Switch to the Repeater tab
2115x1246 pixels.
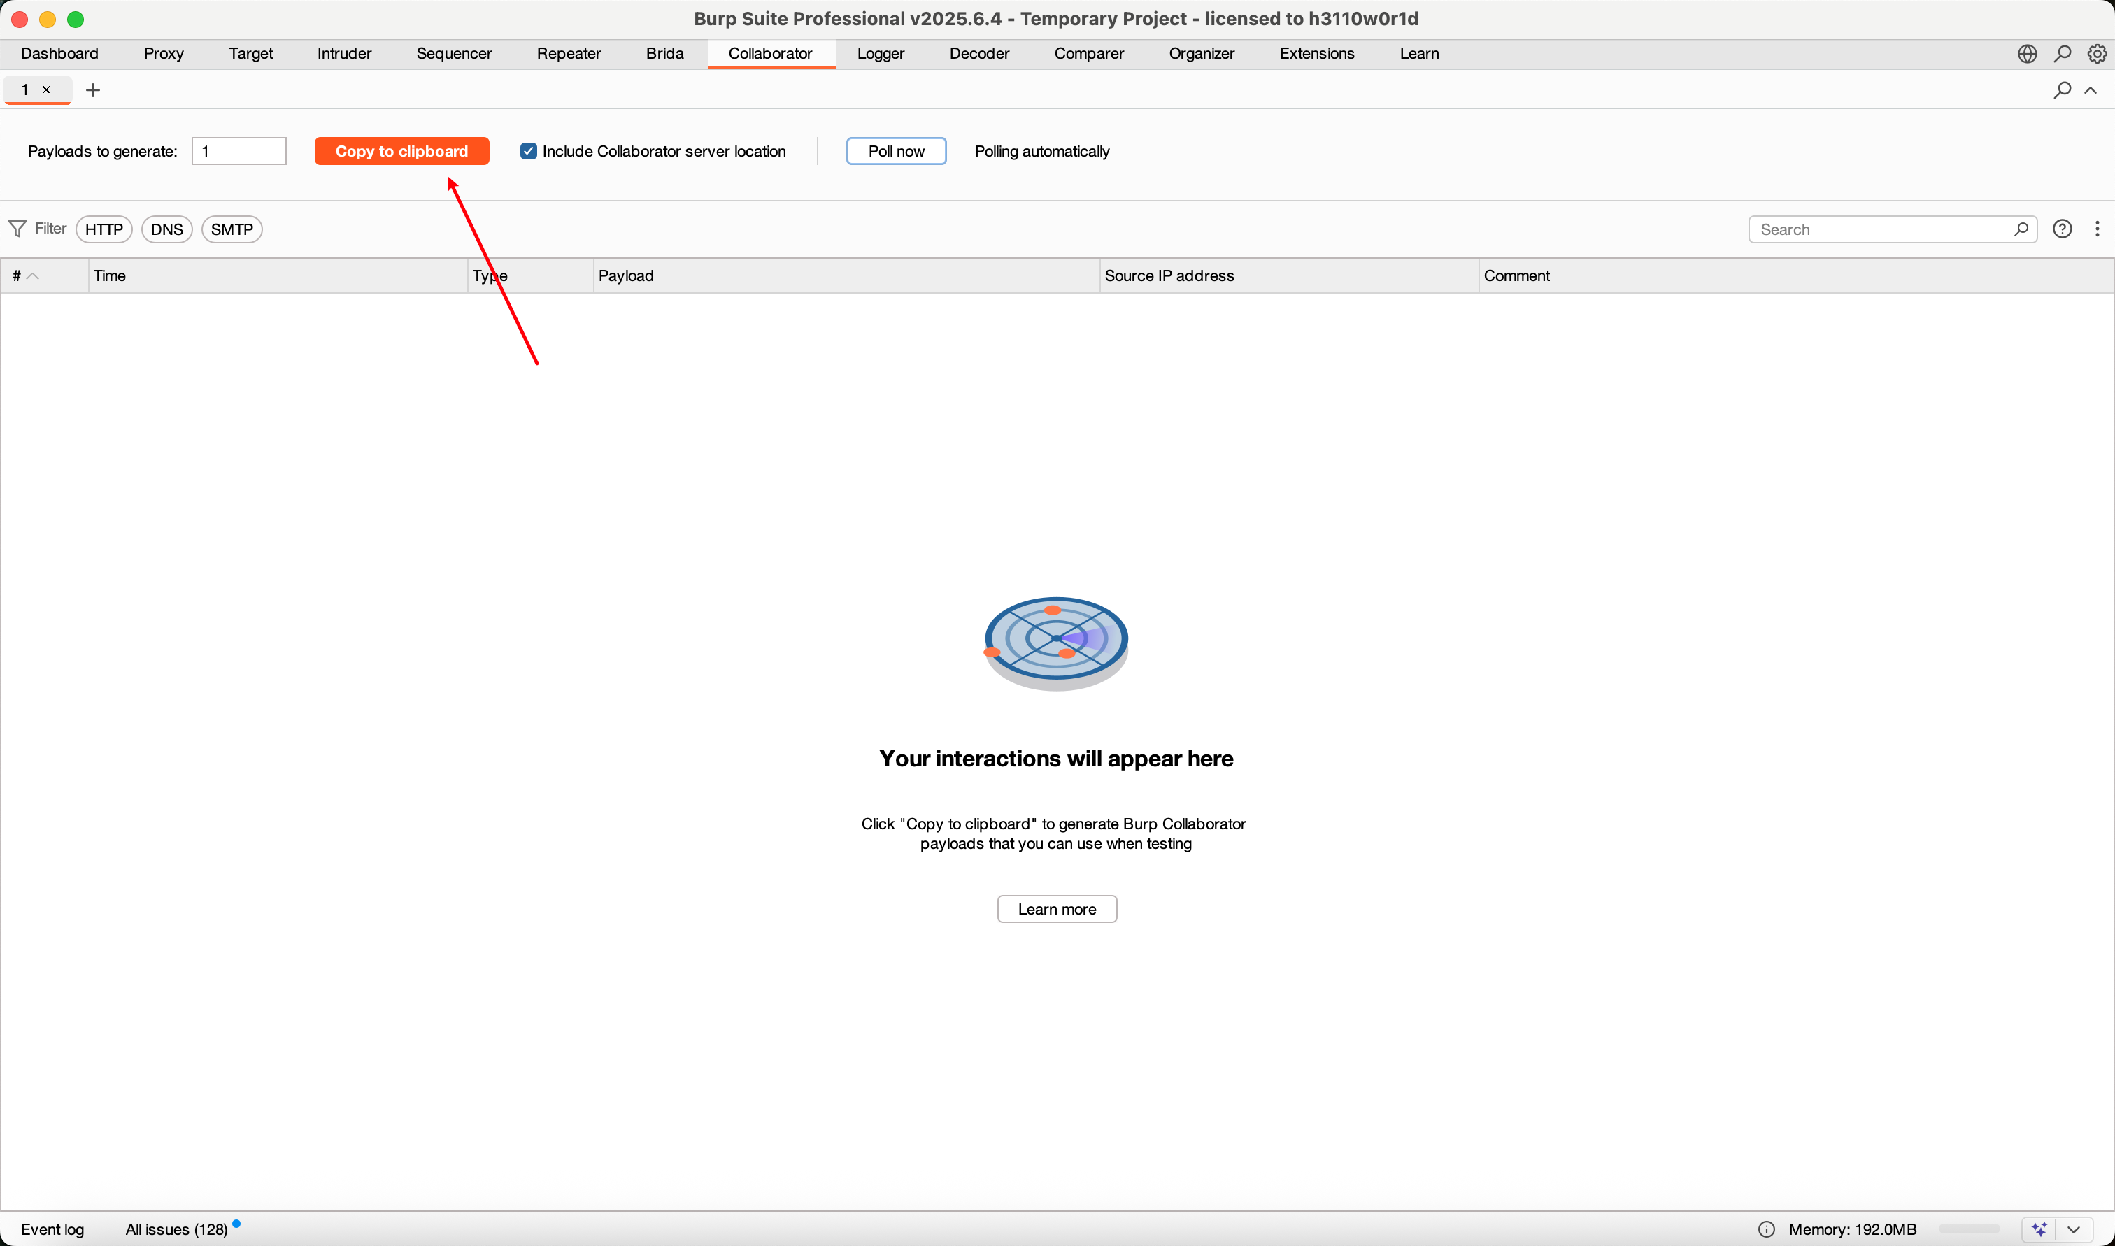(569, 54)
